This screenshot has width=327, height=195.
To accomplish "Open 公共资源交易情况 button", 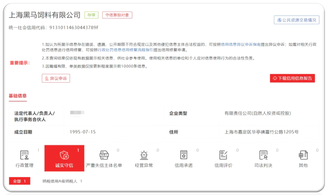I will pos(296,20).
